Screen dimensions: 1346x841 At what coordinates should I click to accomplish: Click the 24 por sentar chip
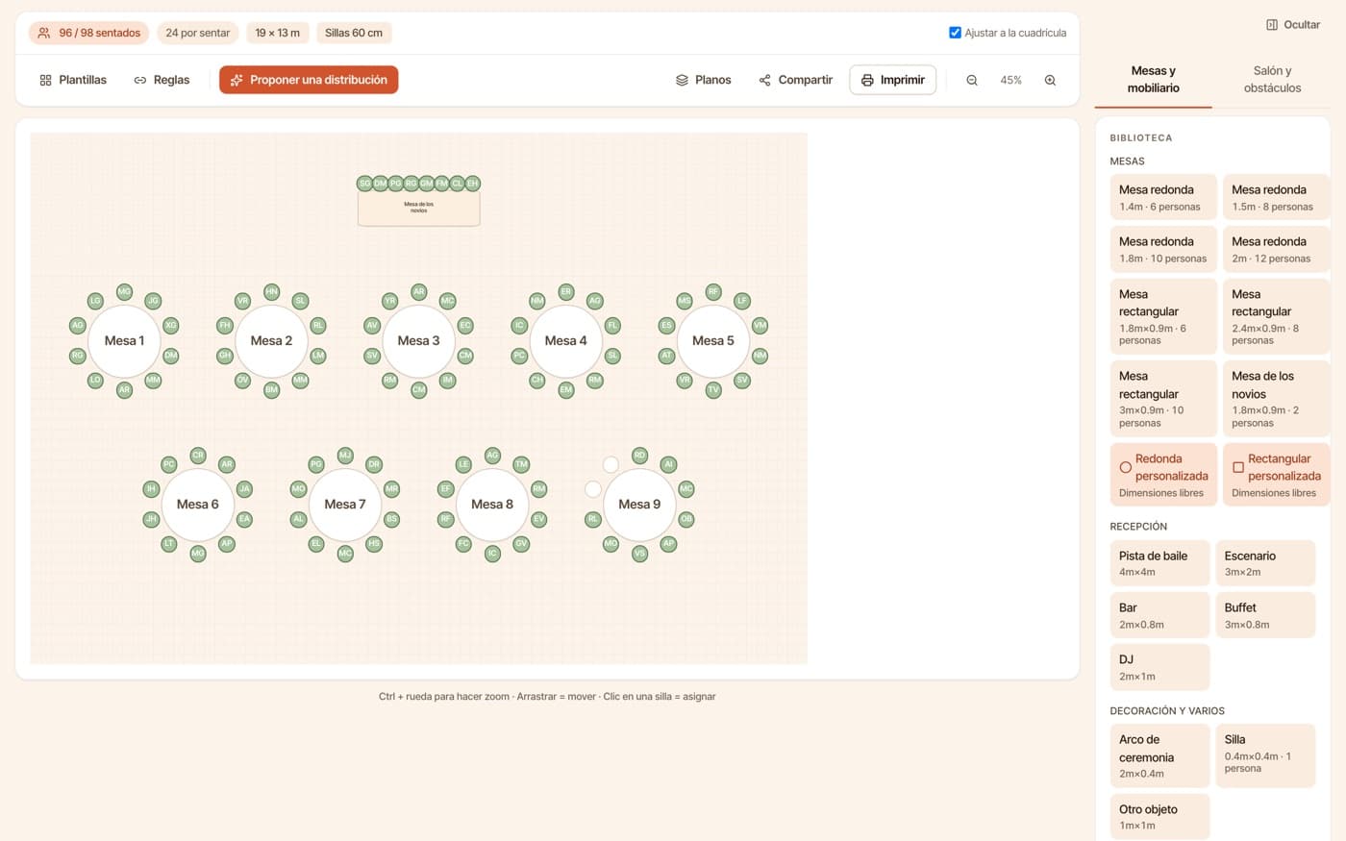click(197, 33)
